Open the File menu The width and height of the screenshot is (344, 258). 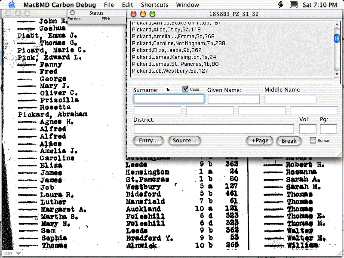pyautogui.click(x=109, y=5)
